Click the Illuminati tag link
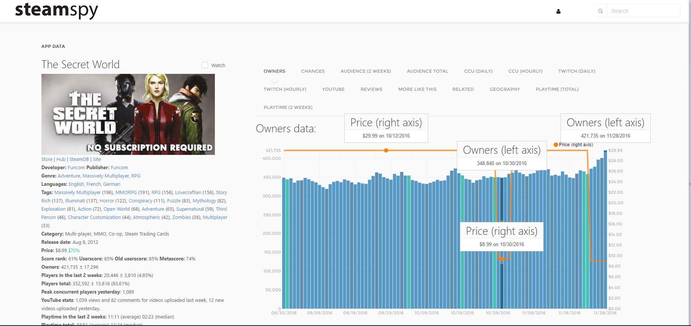691x326 pixels. coord(75,201)
